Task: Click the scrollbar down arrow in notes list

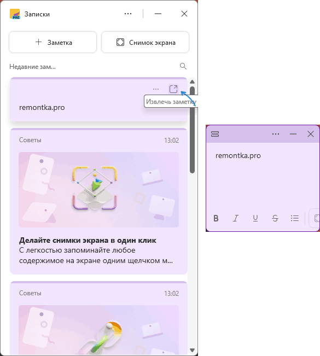Action: pos(192,350)
